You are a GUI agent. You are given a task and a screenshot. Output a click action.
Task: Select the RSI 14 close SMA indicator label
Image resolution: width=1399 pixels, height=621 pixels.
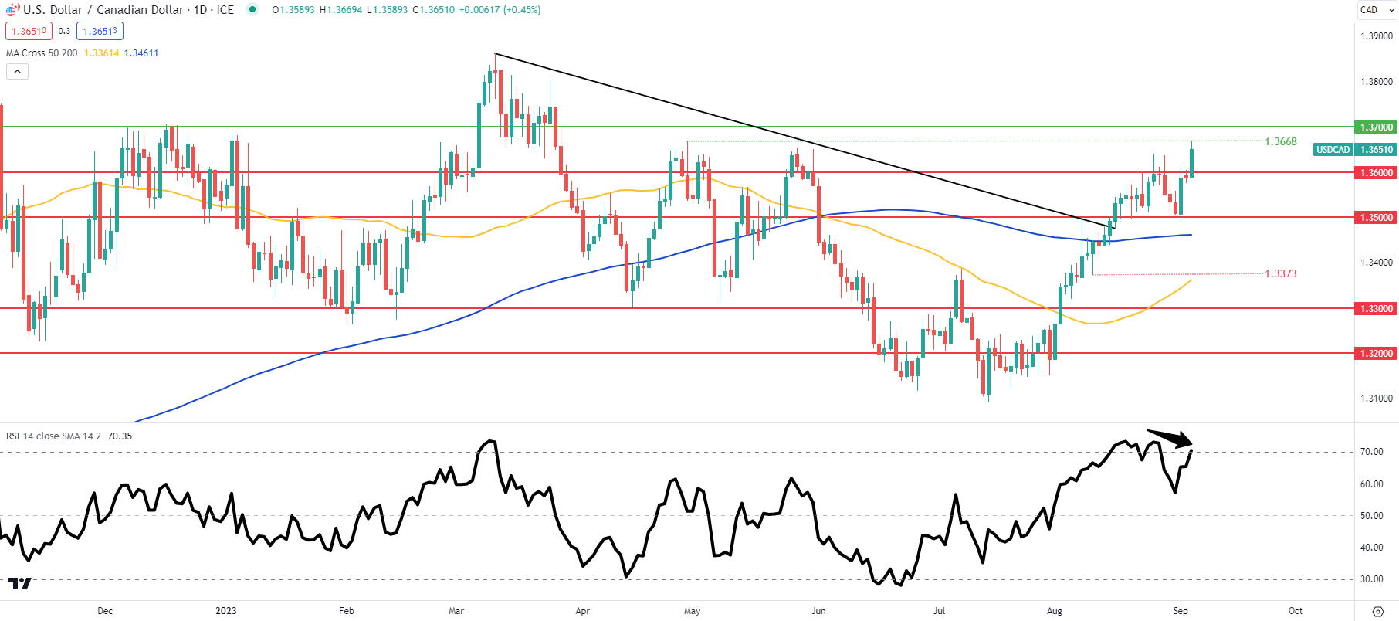point(53,436)
